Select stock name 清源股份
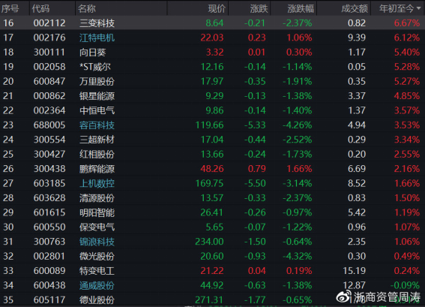The width and height of the screenshot is (425, 307). [x=97, y=198]
